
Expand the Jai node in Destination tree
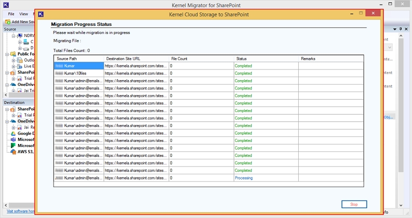13,128
